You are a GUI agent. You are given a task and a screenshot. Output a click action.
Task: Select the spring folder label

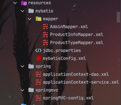[43, 66]
